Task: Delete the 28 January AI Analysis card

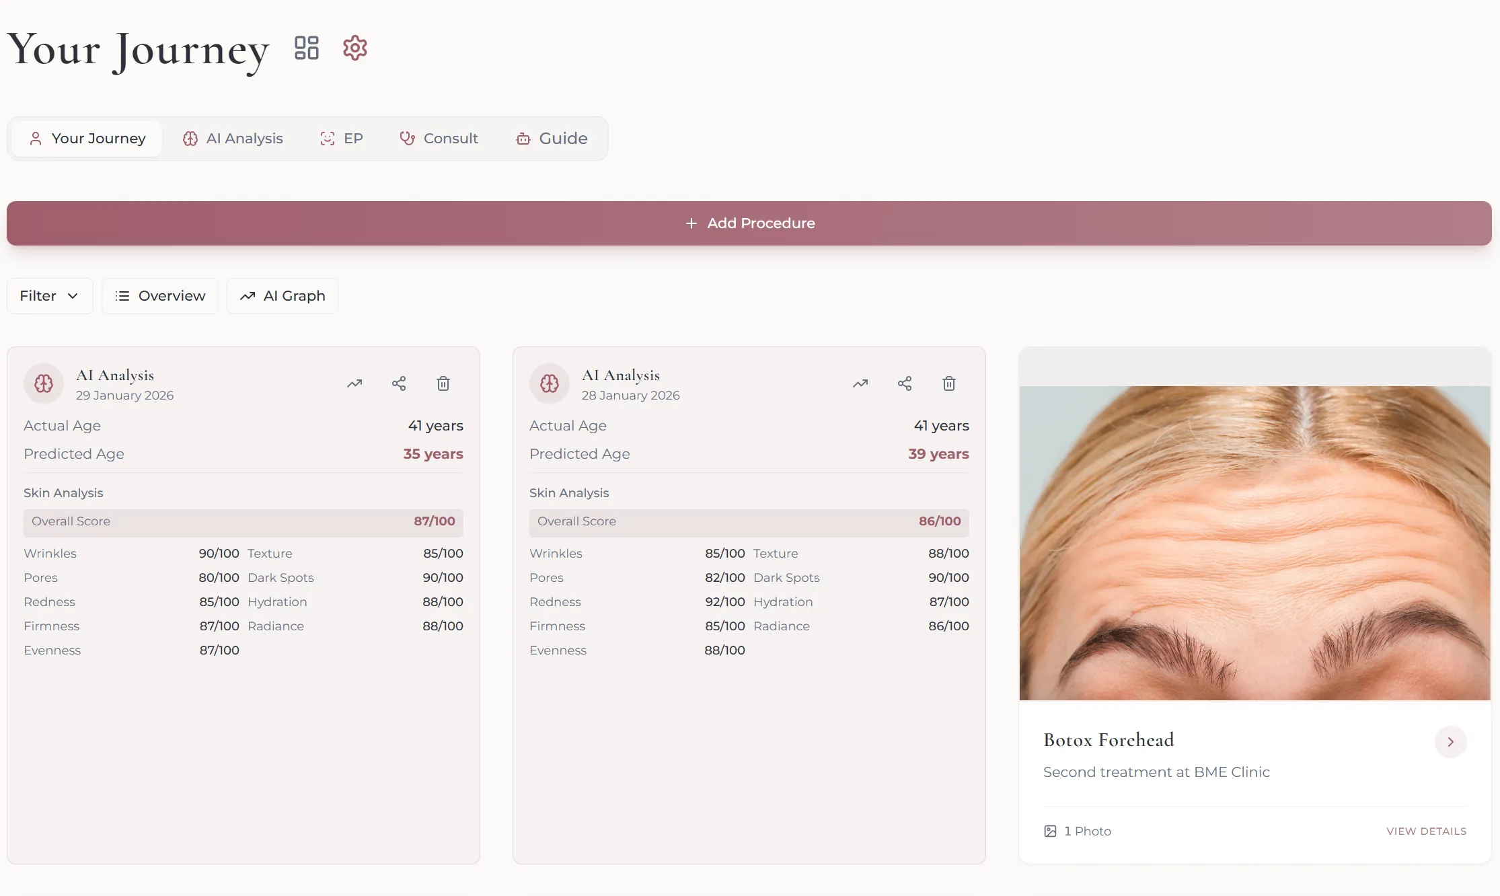Action: click(949, 383)
